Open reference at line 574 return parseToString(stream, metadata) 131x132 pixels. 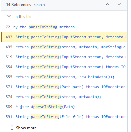pos(64,97)
